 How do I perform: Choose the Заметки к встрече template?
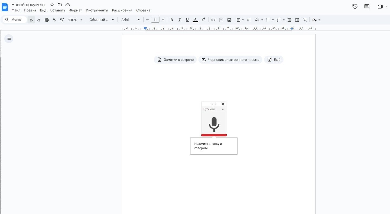pos(175,60)
